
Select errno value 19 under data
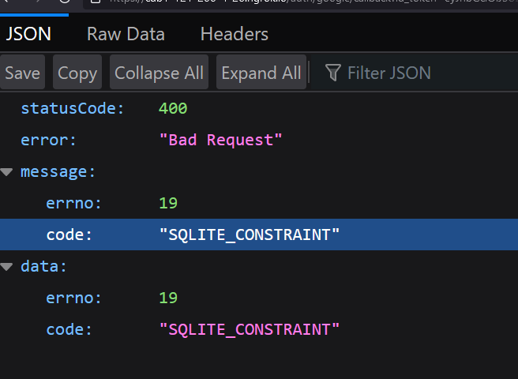(x=168, y=298)
